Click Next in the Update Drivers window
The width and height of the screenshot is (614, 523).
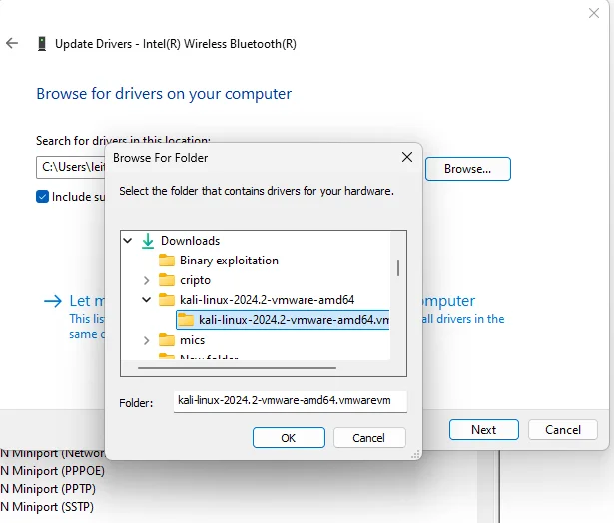click(484, 430)
